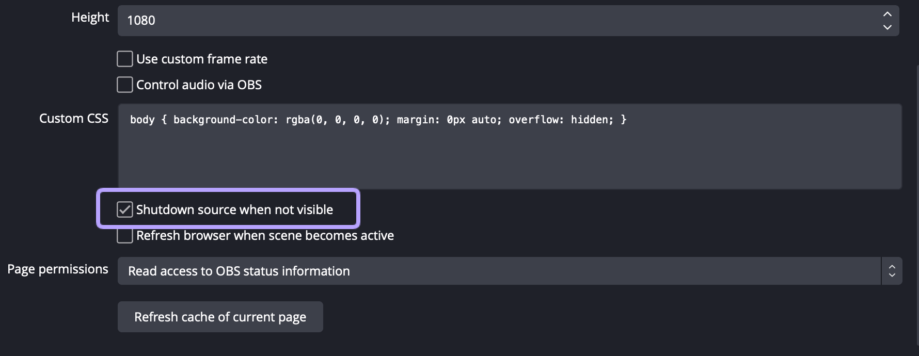Viewport: 919px width, 356px height.
Task: Click the 'Use custom frame rate' label text
Action: (202, 59)
